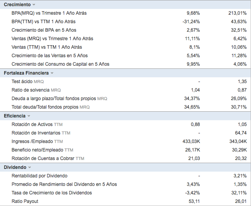Click the 'Beneficio neto/Empleado' label
The image size is (251, 206).
tap(37, 150)
